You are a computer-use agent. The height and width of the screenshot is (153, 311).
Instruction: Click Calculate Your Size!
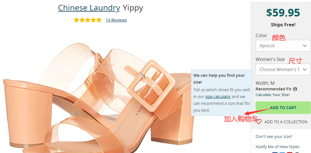point(273,95)
